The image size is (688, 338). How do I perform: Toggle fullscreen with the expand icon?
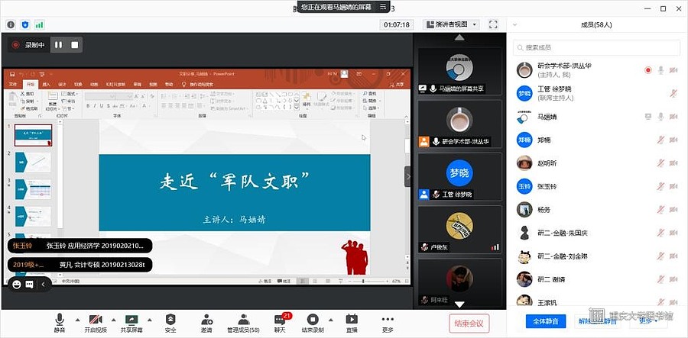click(x=494, y=24)
